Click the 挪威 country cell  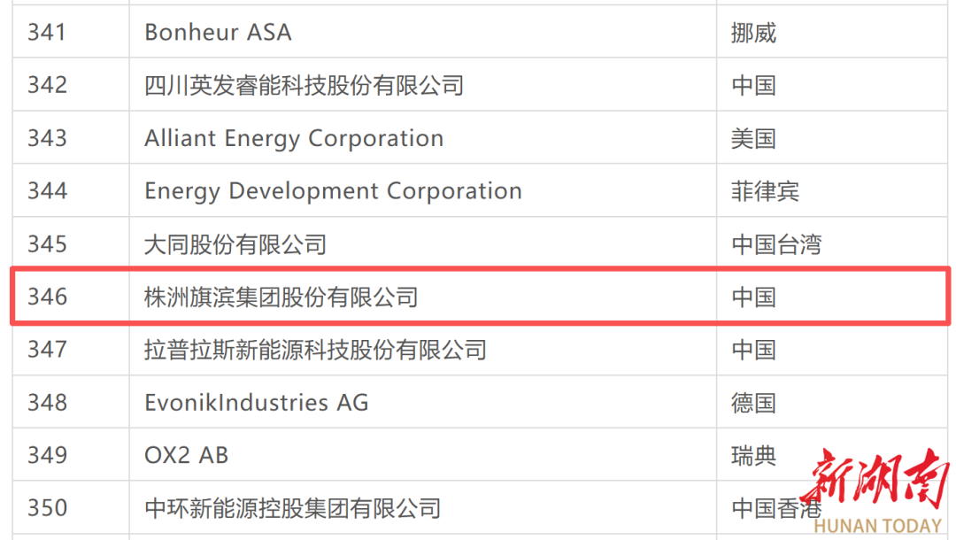click(753, 33)
